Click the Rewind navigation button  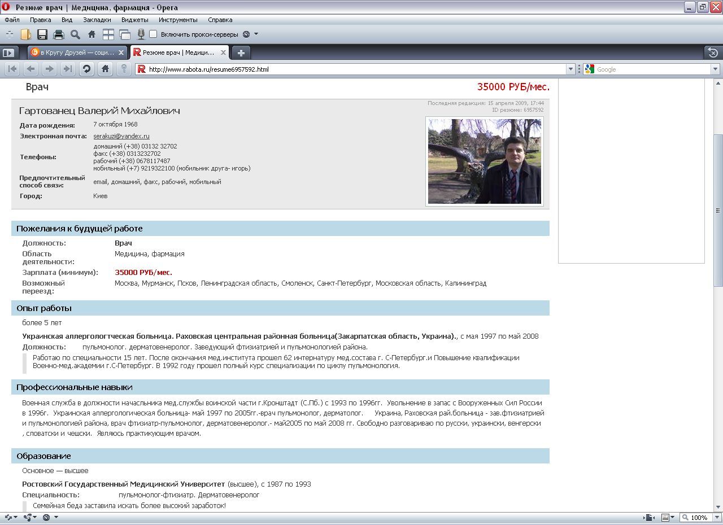click(x=12, y=69)
